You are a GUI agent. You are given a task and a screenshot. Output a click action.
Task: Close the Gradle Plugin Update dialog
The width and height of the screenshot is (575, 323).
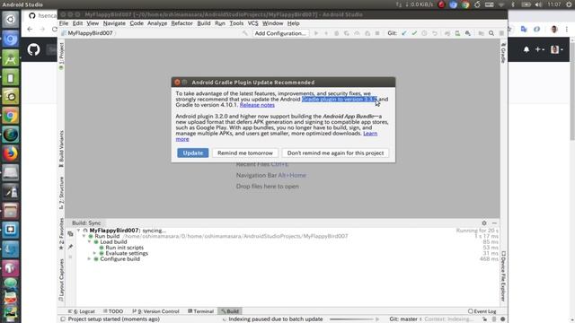[177, 82]
